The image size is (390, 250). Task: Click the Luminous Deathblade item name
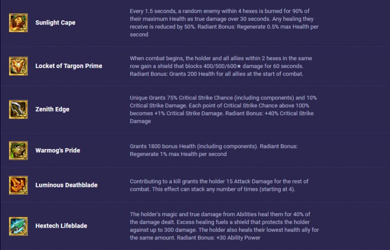pyautogui.click(x=66, y=185)
